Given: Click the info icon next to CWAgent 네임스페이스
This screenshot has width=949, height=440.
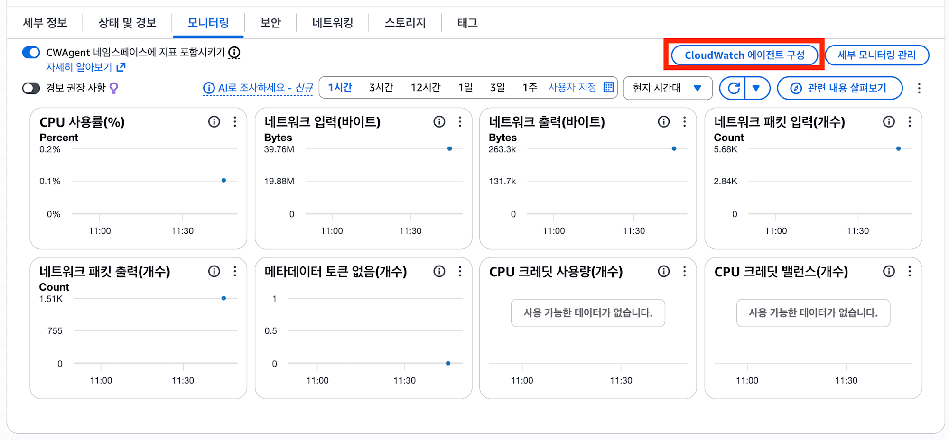Looking at the screenshot, I should 234,53.
